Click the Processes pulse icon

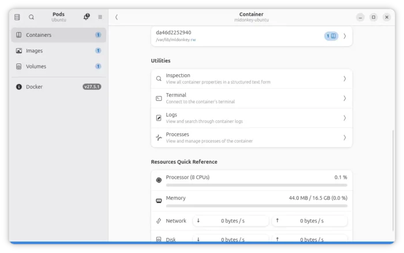click(x=159, y=138)
